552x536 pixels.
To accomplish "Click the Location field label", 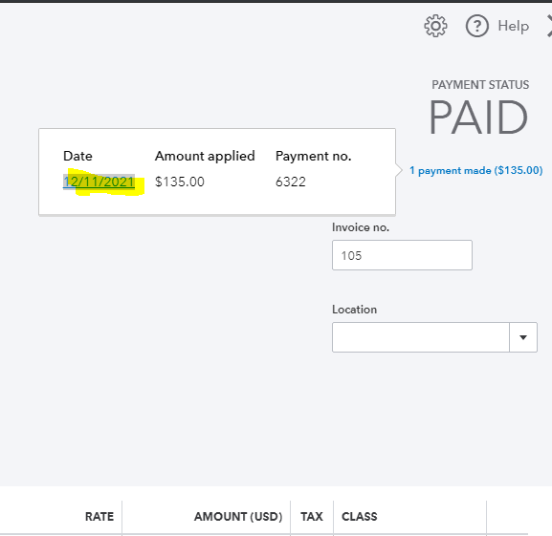I will 355,310.
